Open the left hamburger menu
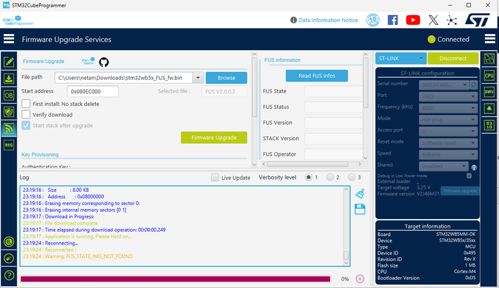Screen dimensions: 499x288 (9, 39)
